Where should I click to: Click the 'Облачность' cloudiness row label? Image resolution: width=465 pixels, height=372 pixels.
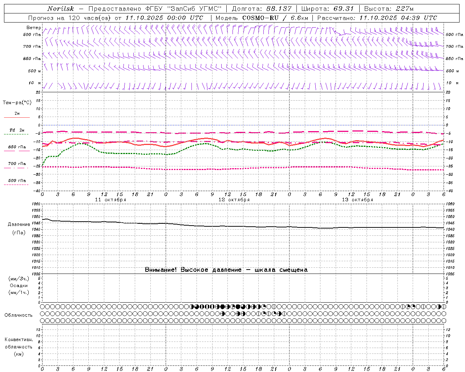coord(19,315)
